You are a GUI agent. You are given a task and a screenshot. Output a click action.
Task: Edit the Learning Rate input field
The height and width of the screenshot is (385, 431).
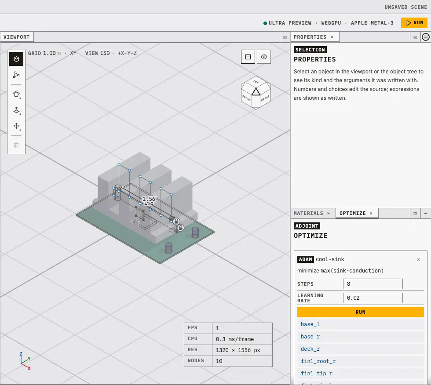pos(373,298)
